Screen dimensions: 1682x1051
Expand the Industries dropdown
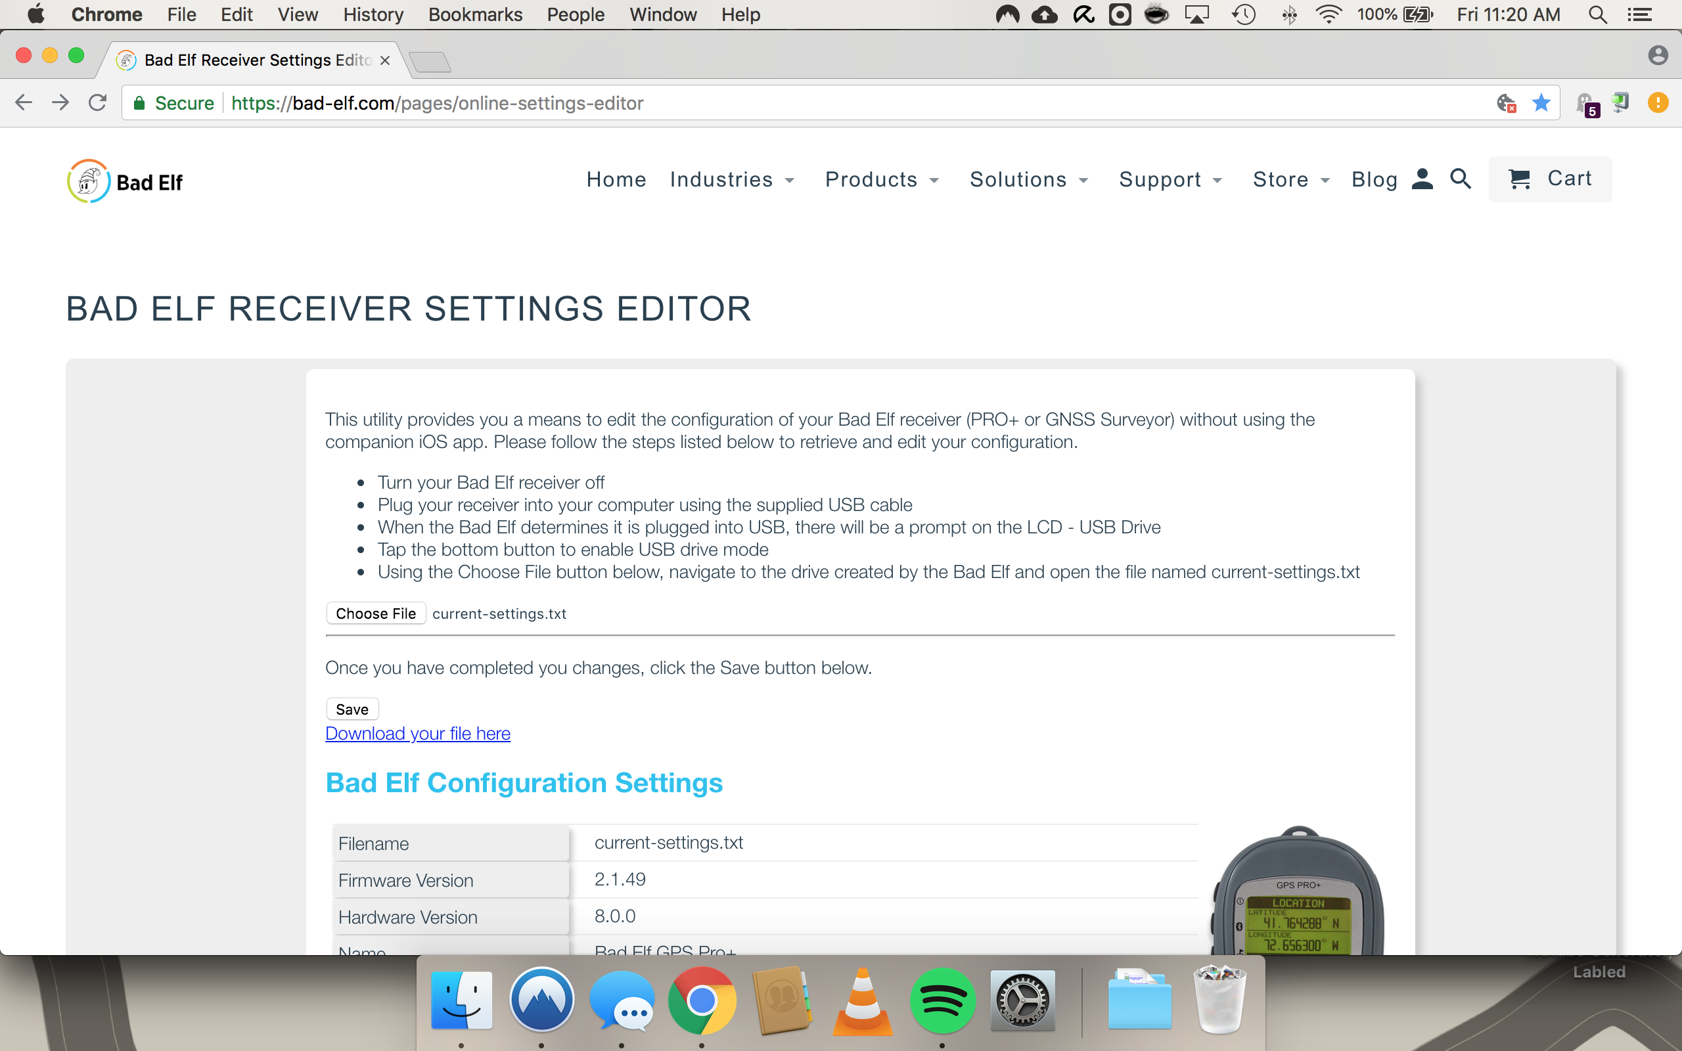(731, 180)
